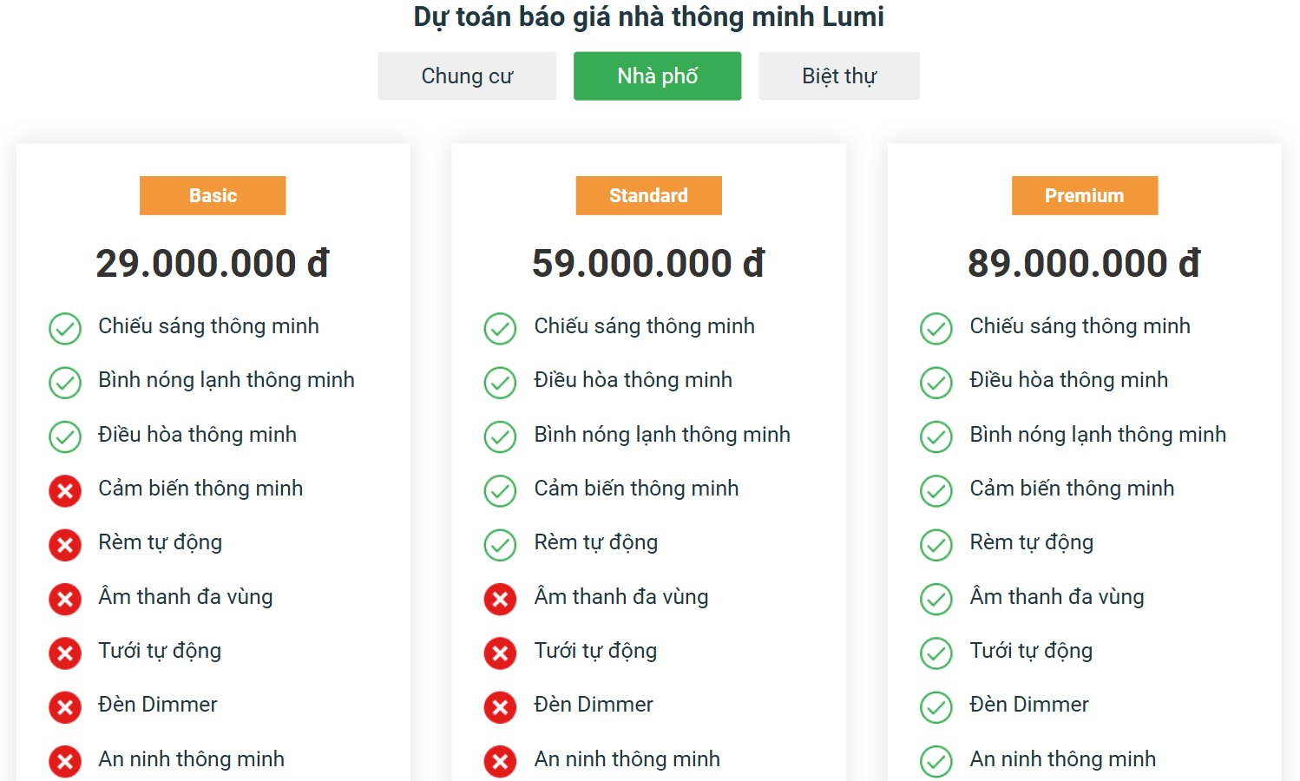Click green check icon beside Basic Chiếu sáng thông minh
Screen dimensions: 1300x781
[65, 329]
